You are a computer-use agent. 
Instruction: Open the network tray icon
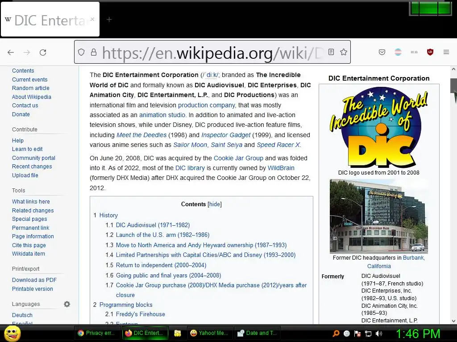point(368,334)
